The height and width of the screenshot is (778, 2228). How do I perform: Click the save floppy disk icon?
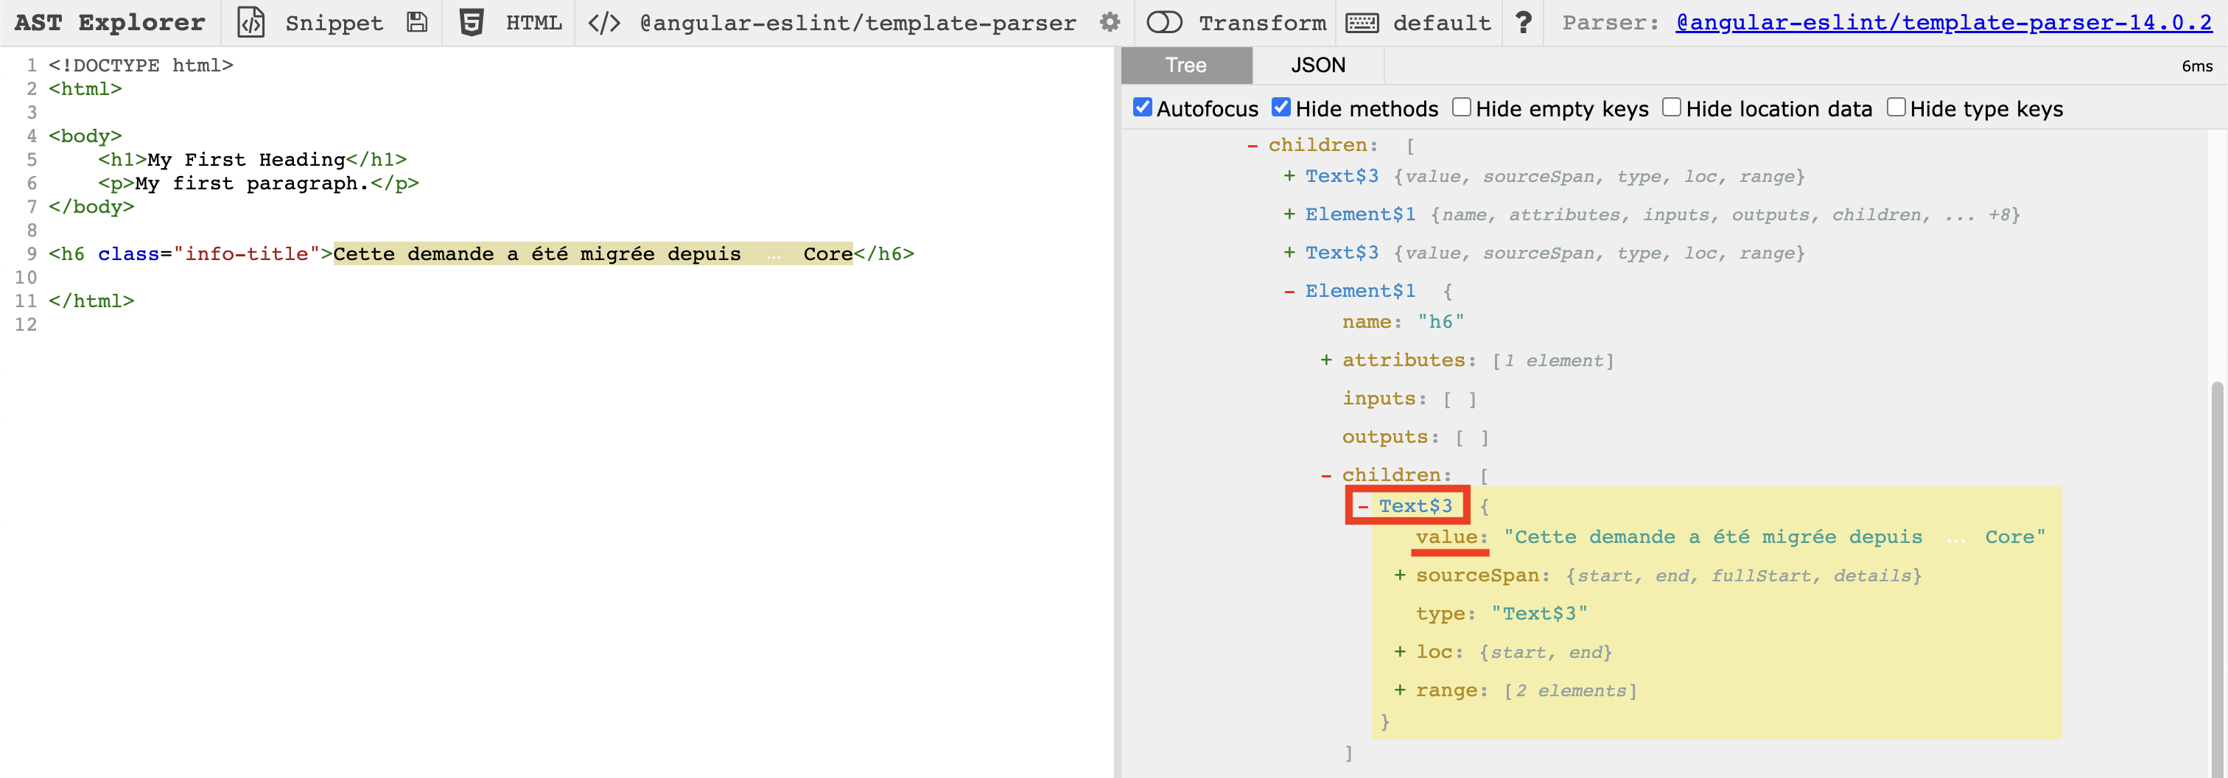tap(417, 23)
